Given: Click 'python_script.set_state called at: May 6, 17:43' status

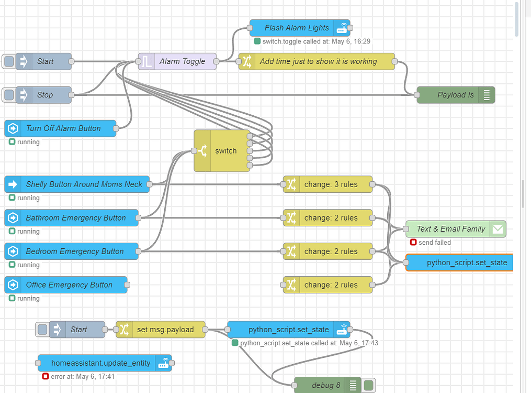Looking at the screenshot, I should [x=309, y=343].
